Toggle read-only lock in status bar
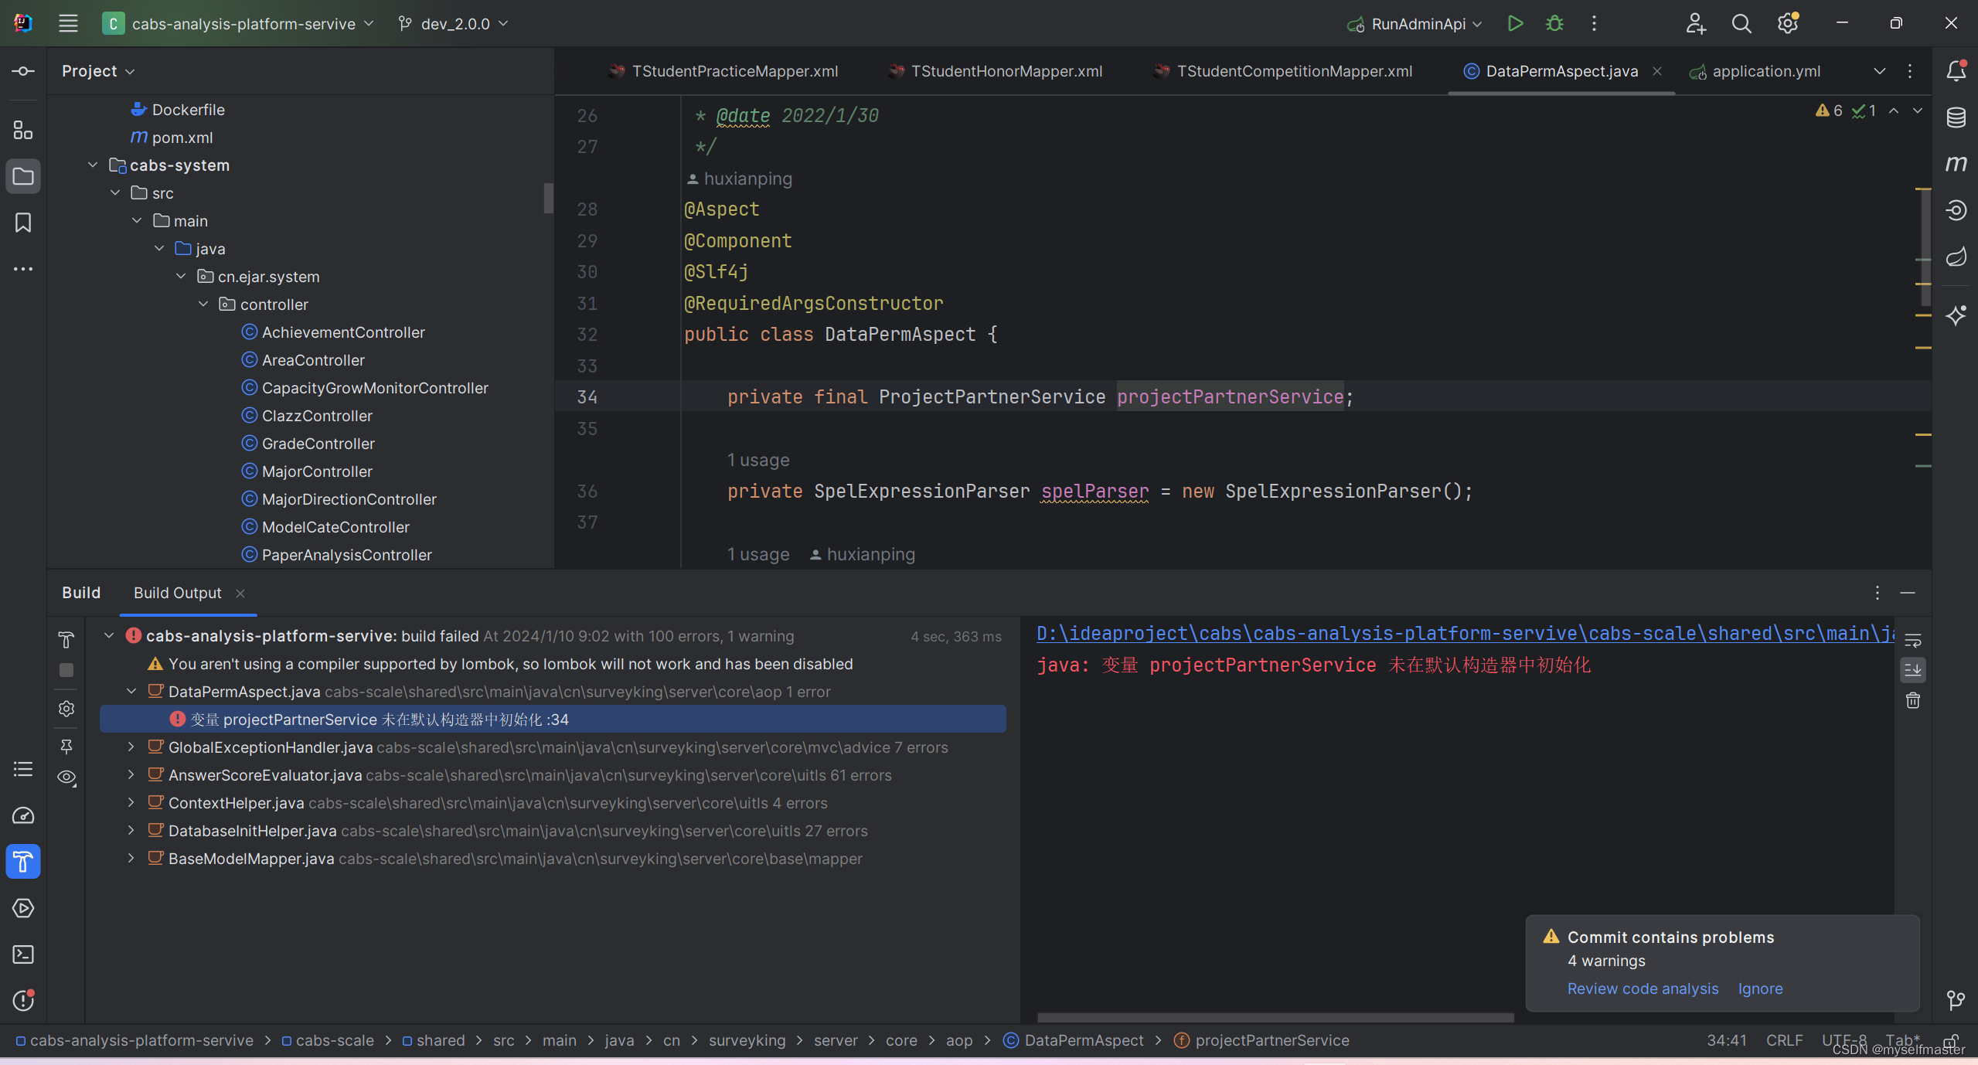1978x1065 pixels. coord(1951,1040)
